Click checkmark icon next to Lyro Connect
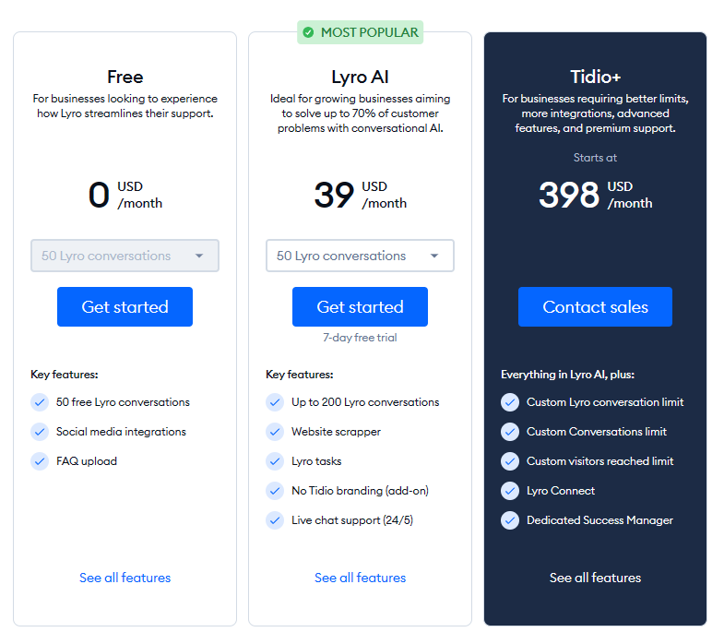This screenshot has height=644, width=724. coord(510,491)
